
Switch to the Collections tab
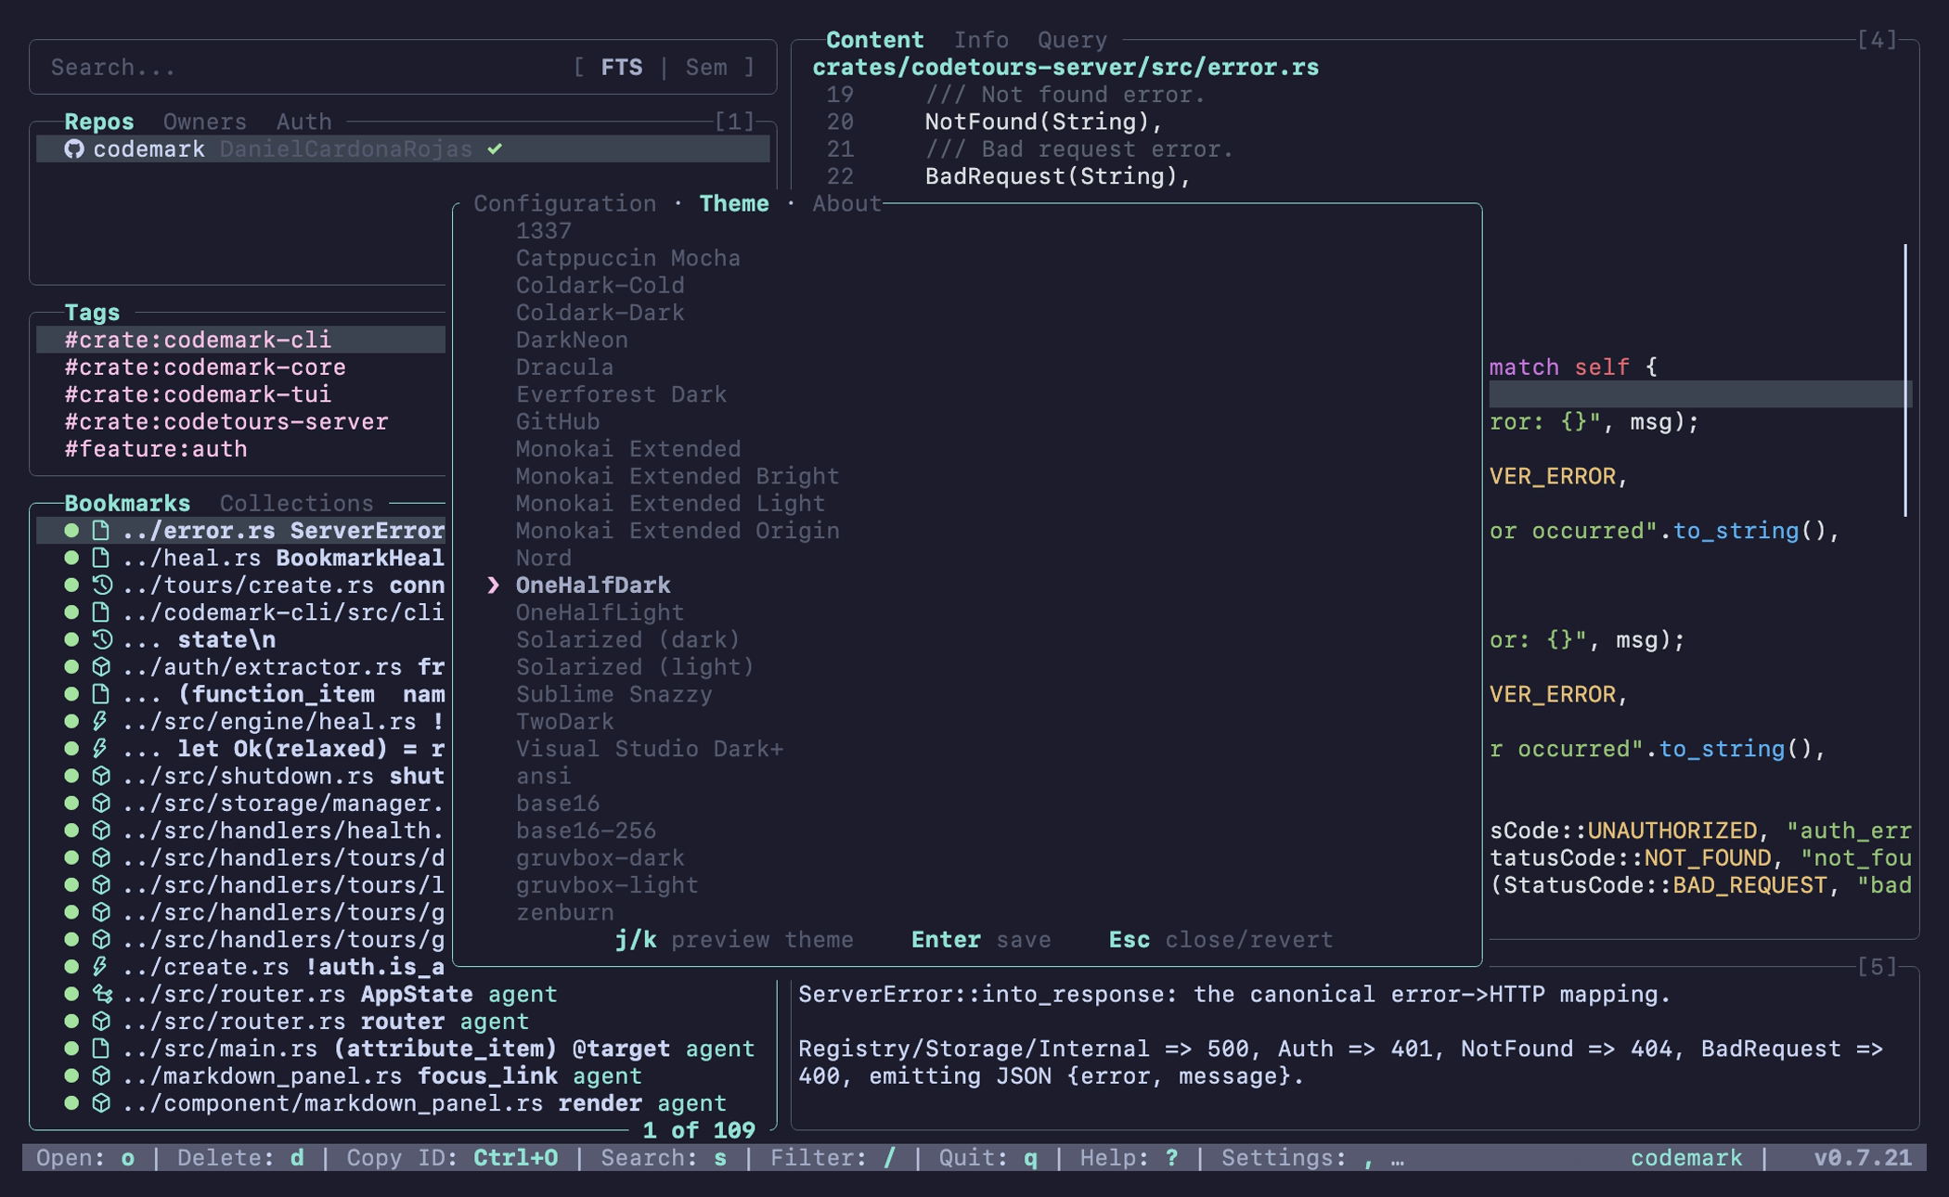point(297,503)
